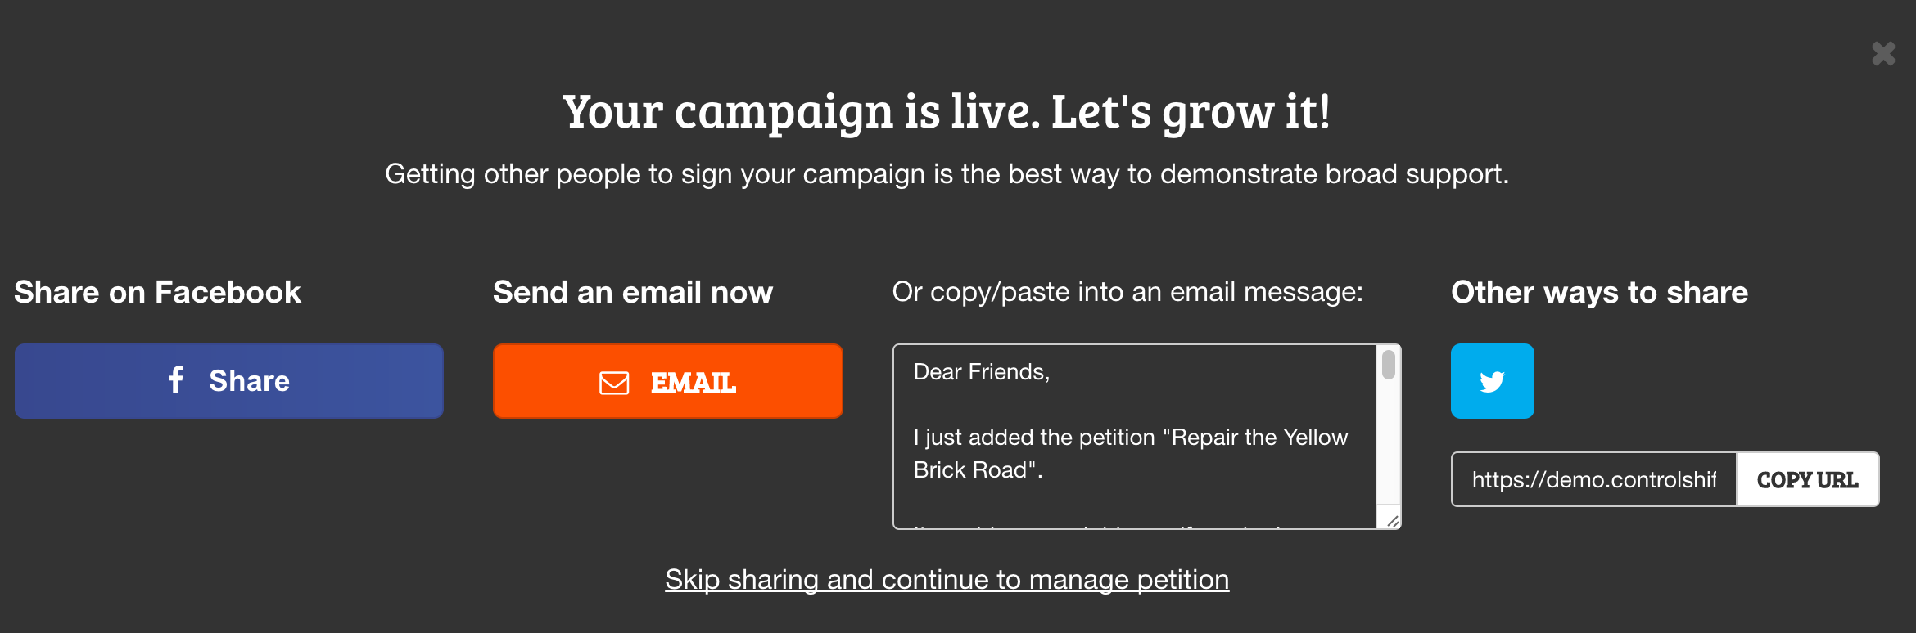
Task: Click the Facebook 'f' logo icon
Action: point(175,379)
